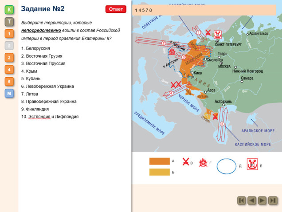Advance to the next slide
The image size is (282, 212).
(262, 200)
